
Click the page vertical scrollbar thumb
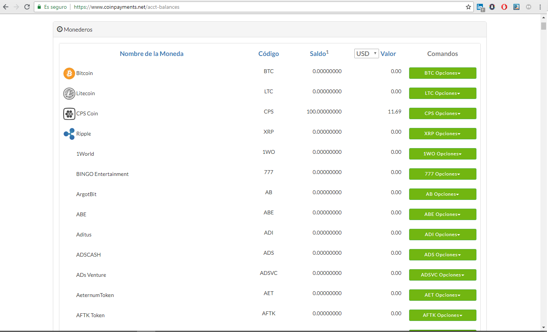point(543,26)
